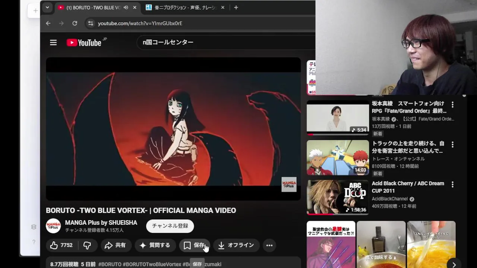477x268 pixels.
Task: Click the #BORUTOTwoBlueVortex hashtag
Action: [152, 264]
